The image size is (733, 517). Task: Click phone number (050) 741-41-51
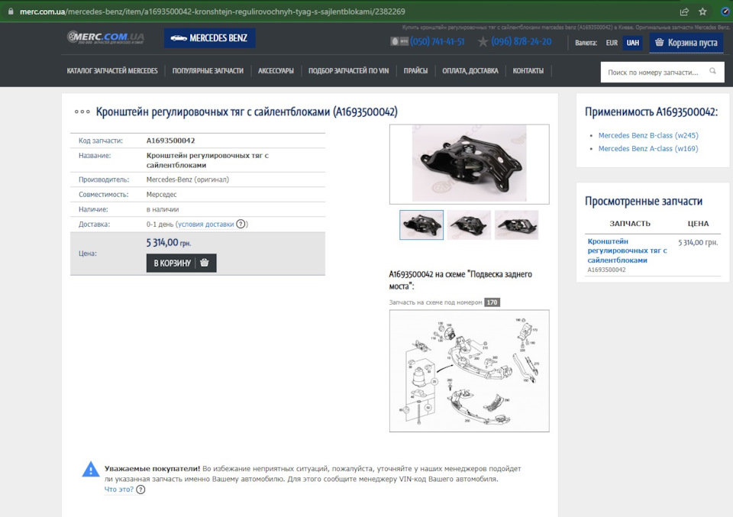pos(437,41)
